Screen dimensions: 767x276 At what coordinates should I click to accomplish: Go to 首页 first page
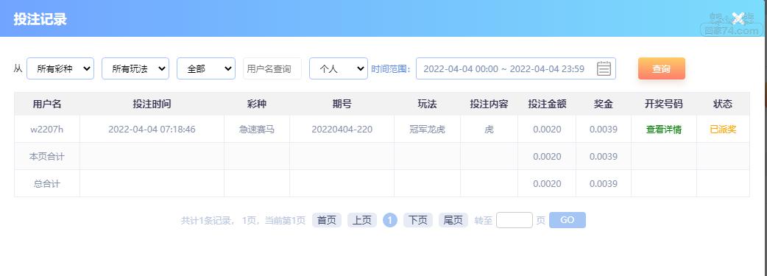coord(327,220)
